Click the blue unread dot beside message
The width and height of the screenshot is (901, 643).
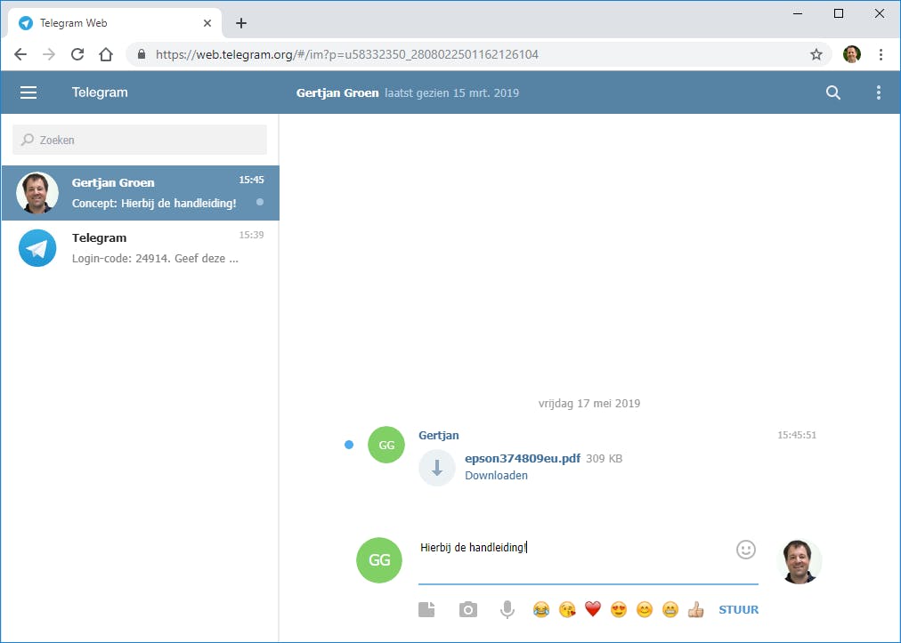(349, 445)
